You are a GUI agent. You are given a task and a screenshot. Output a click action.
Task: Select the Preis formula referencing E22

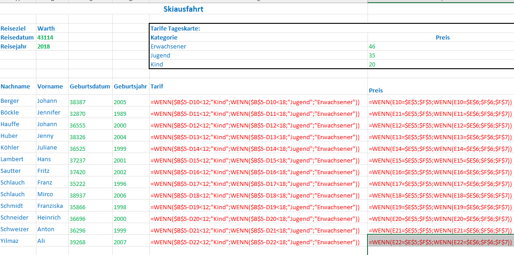440,242
